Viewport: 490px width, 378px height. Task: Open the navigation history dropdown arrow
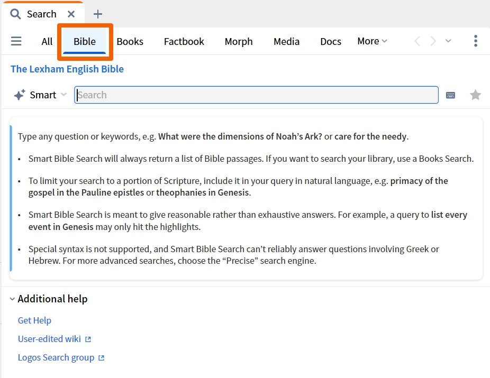click(448, 41)
